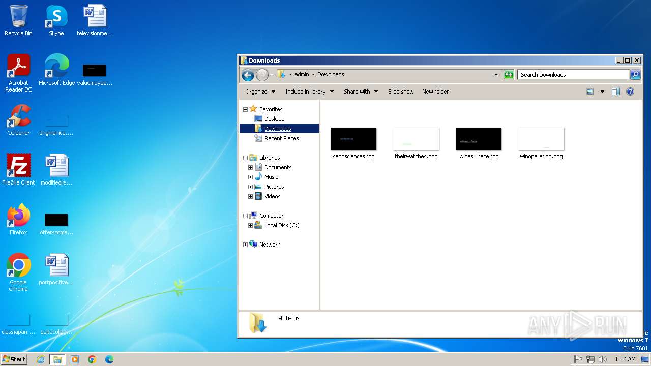The height and width of the screenshot is (366, 651).
Task: Launch Acrobat Reader DC shortcut
Action: tap(18, 73)
